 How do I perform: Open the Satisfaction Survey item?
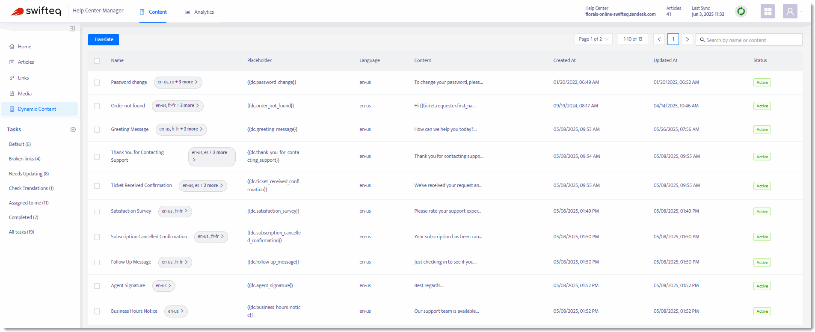pyautogui.click(x=131, y=211)
